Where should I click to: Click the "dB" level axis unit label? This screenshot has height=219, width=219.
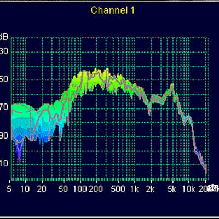click(x=4, y=37)
